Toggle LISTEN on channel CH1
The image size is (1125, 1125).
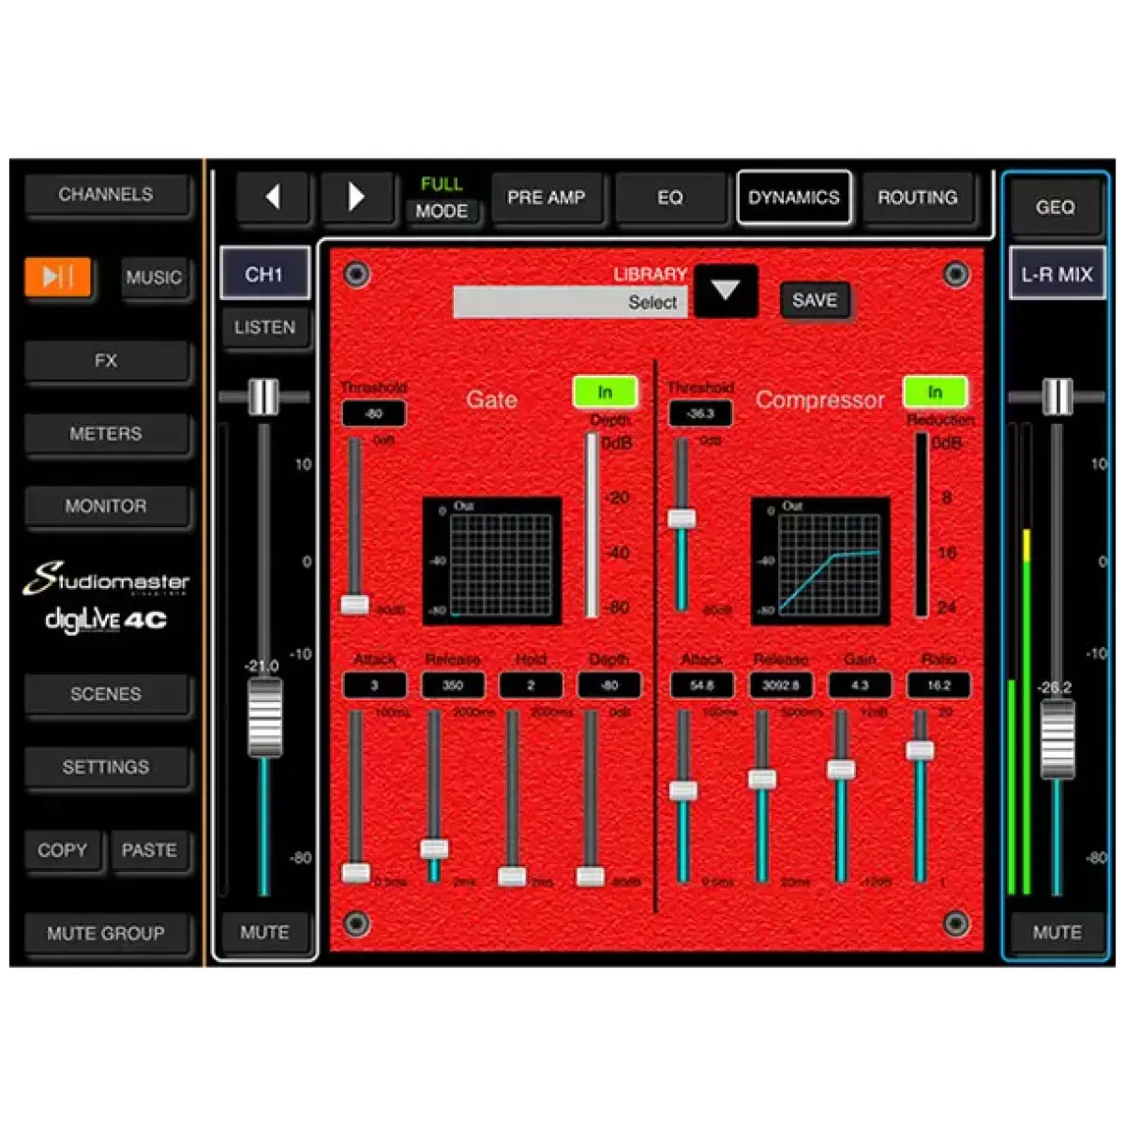[265, 328]
